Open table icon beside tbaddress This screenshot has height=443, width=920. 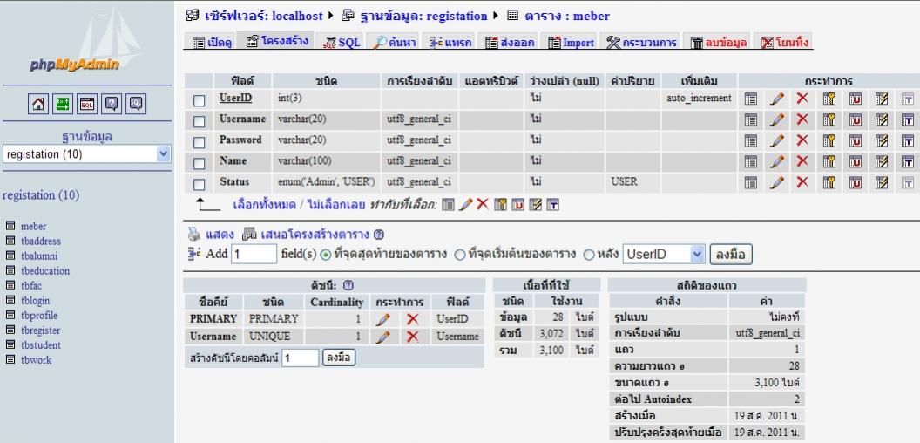coord(10,241)
